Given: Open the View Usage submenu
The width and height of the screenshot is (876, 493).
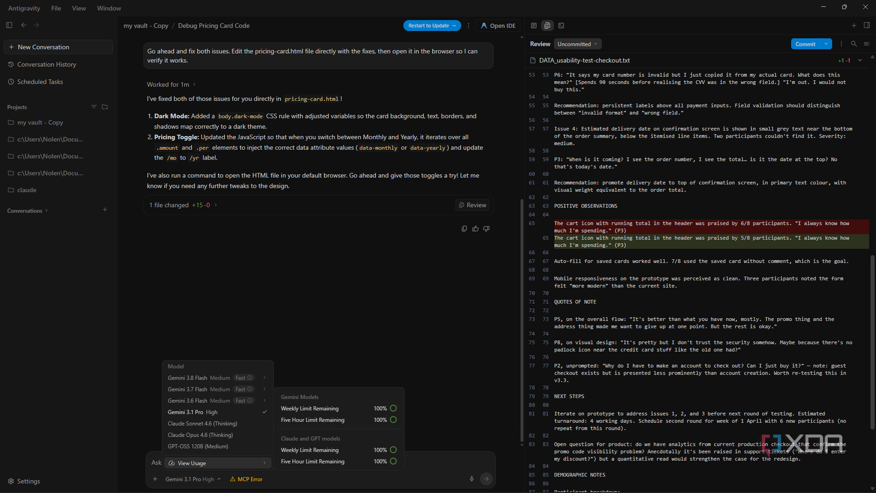Looking at the screenshot, I should pos(218,463).
